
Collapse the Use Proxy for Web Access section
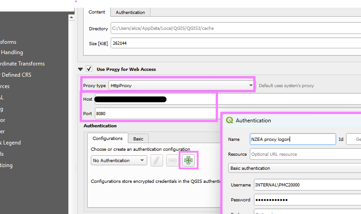click(x=80, y=69)
